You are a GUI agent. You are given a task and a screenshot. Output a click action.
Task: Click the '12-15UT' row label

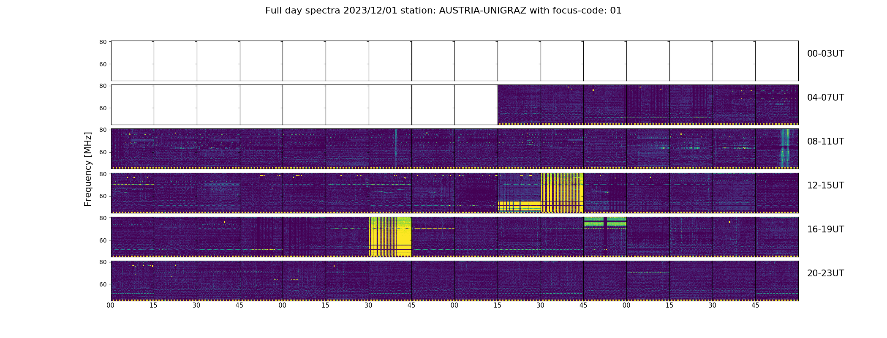825,185
